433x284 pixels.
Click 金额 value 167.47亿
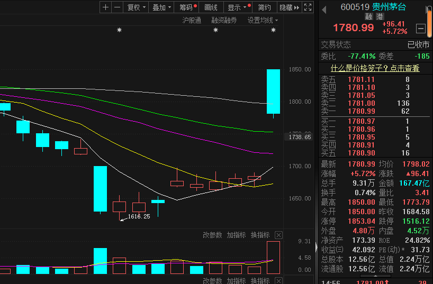tap(414, 183)
